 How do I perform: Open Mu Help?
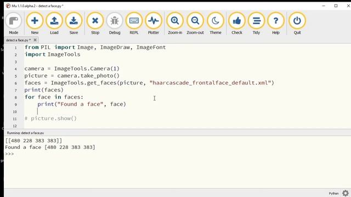[276, 24]
